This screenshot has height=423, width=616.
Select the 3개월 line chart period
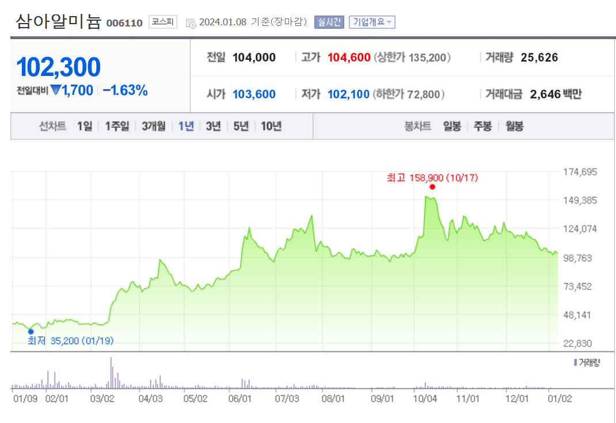pos(154,126)
